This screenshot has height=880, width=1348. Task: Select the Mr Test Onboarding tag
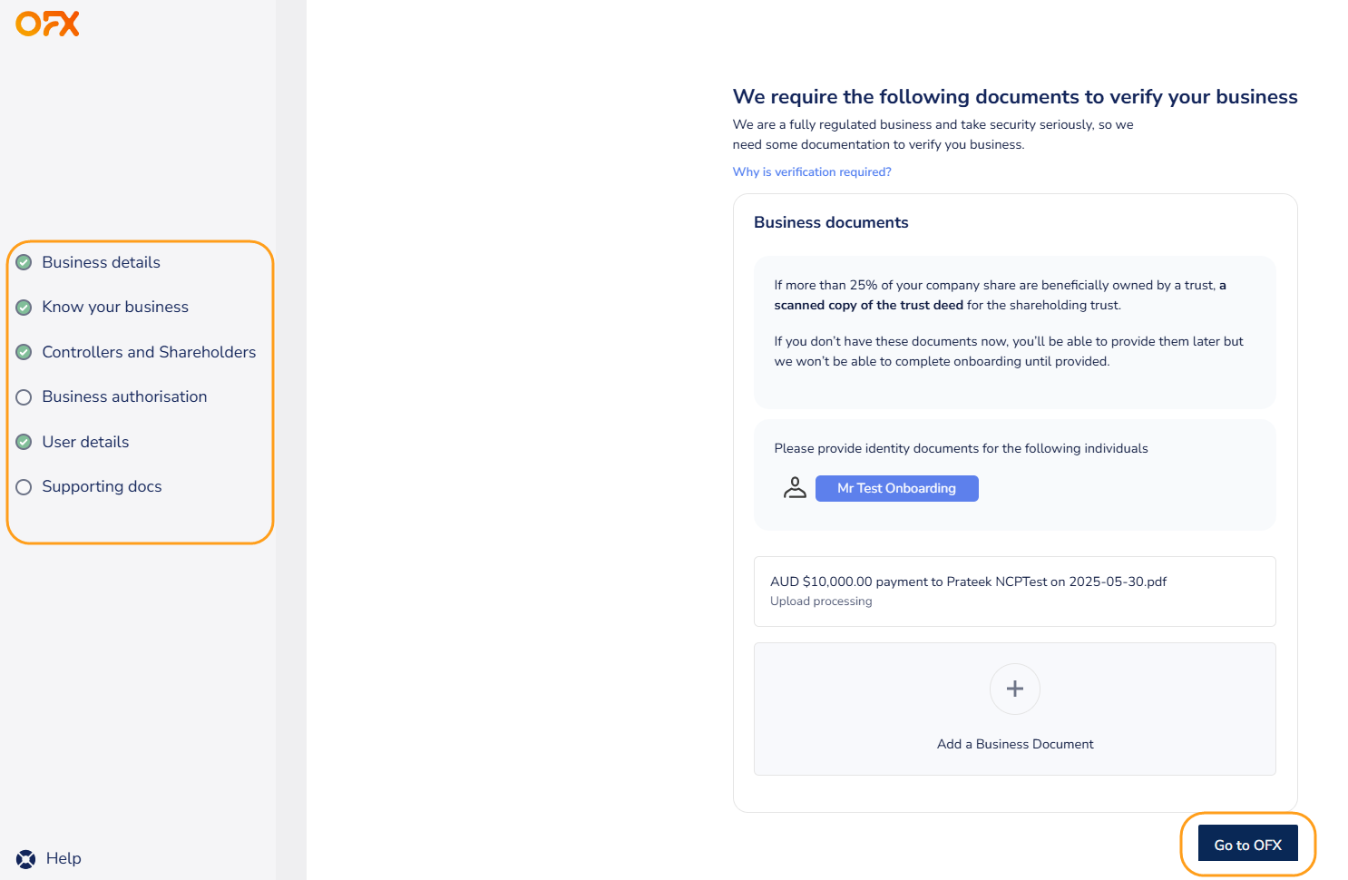point(896,488)
